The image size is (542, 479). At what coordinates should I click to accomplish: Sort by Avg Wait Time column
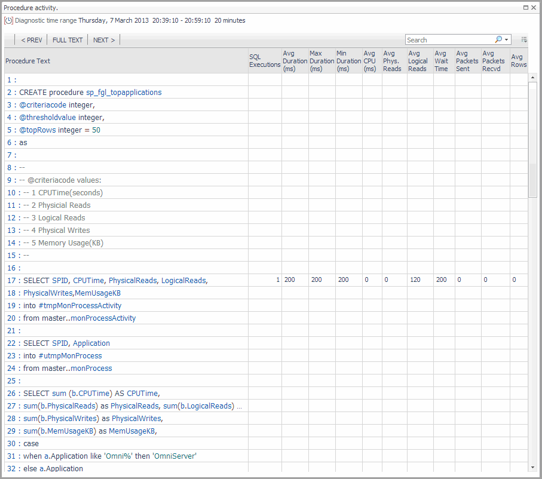(442, 61)
